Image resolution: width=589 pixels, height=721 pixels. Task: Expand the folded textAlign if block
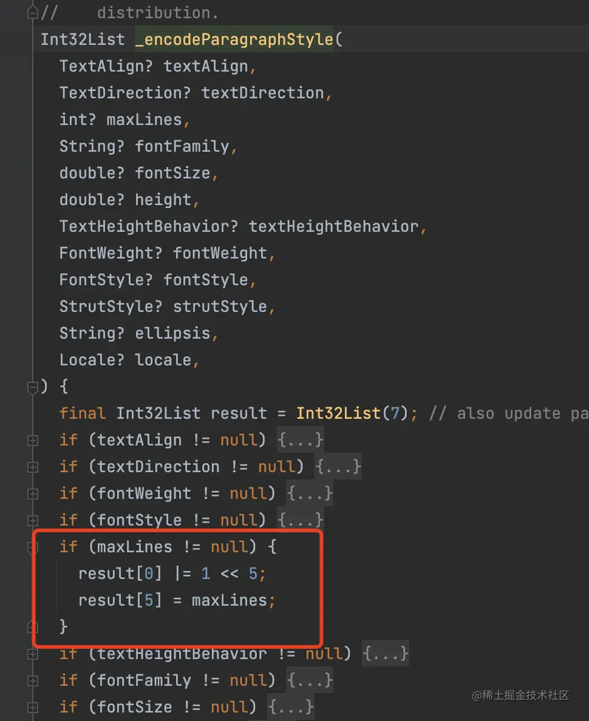click(33, 441)
